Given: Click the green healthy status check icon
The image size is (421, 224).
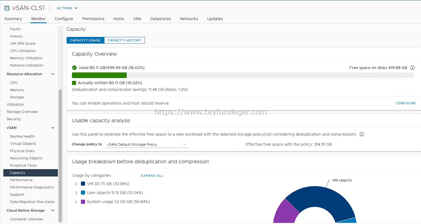Looking at the screenshot, I should coord(74,68).
